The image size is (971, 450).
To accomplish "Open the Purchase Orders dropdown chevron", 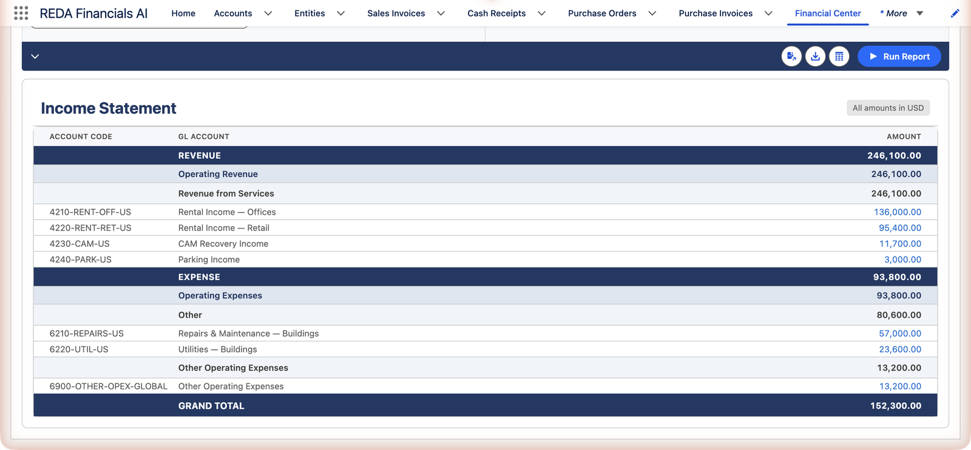I will (652, 13).
